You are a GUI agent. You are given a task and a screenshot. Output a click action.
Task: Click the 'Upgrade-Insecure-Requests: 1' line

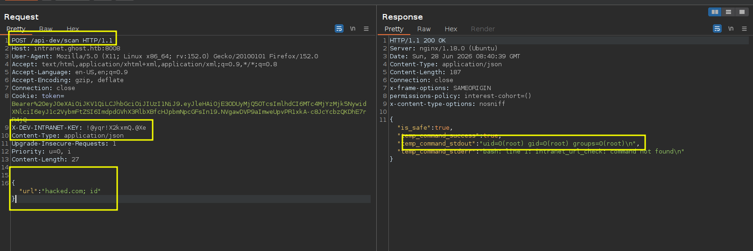click(64, 144)
